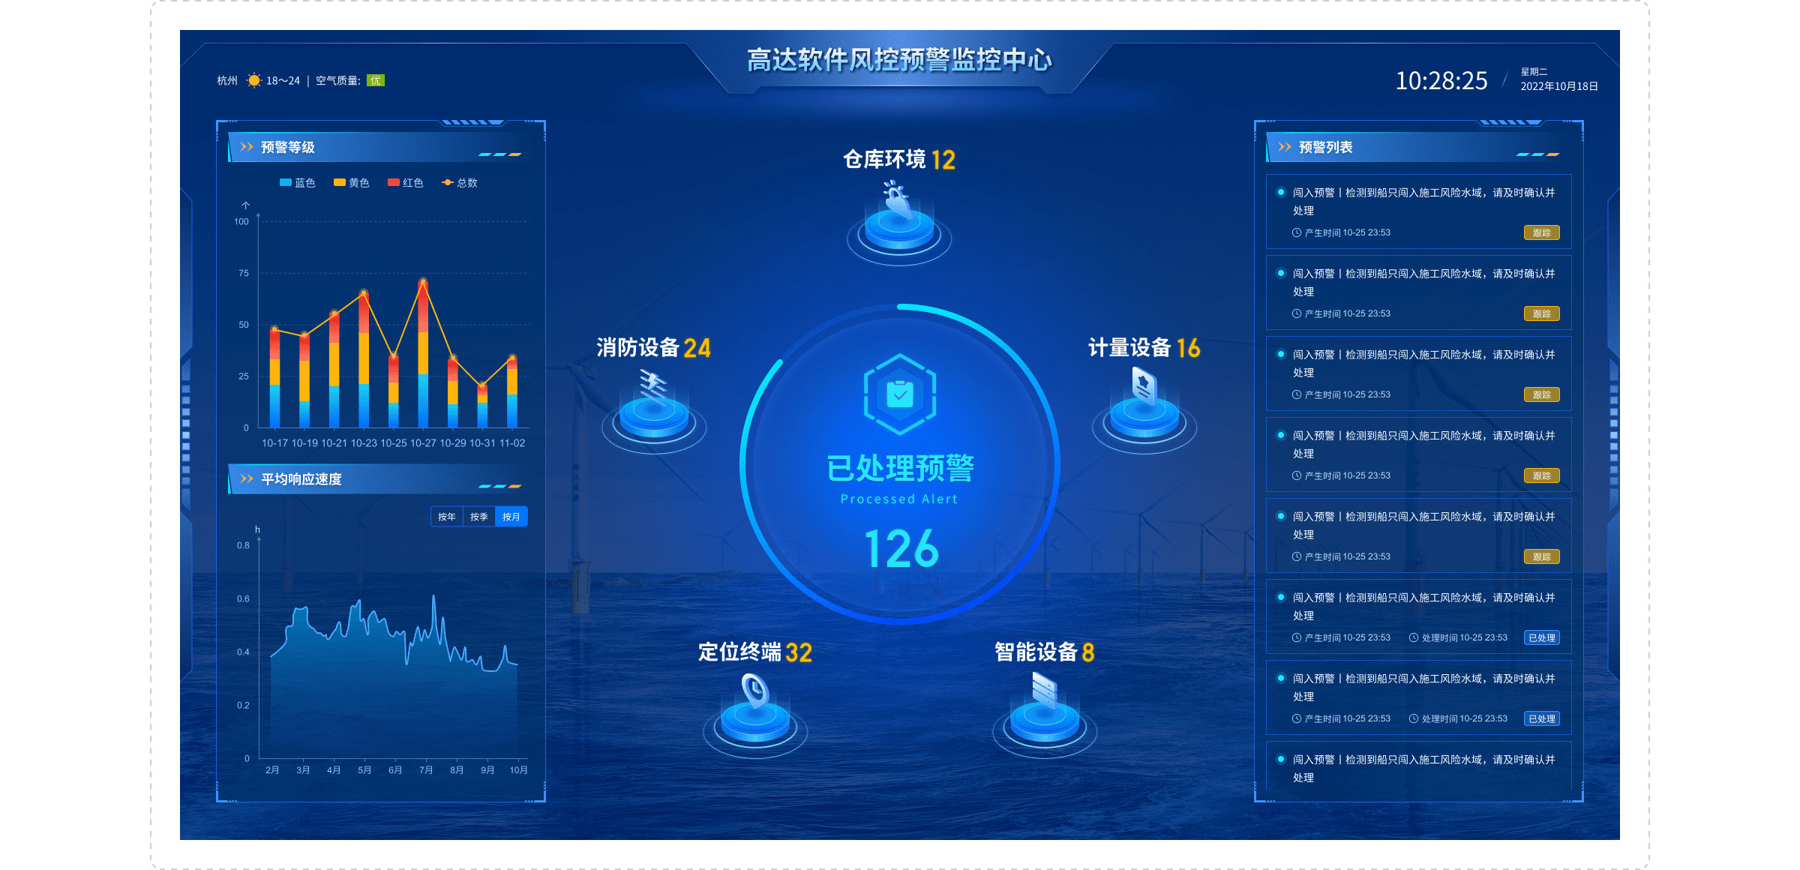Click the hexagon clipboard processed-alert icon
The width and height of the screenshot is (1800, 870).
tap(899, 394)
